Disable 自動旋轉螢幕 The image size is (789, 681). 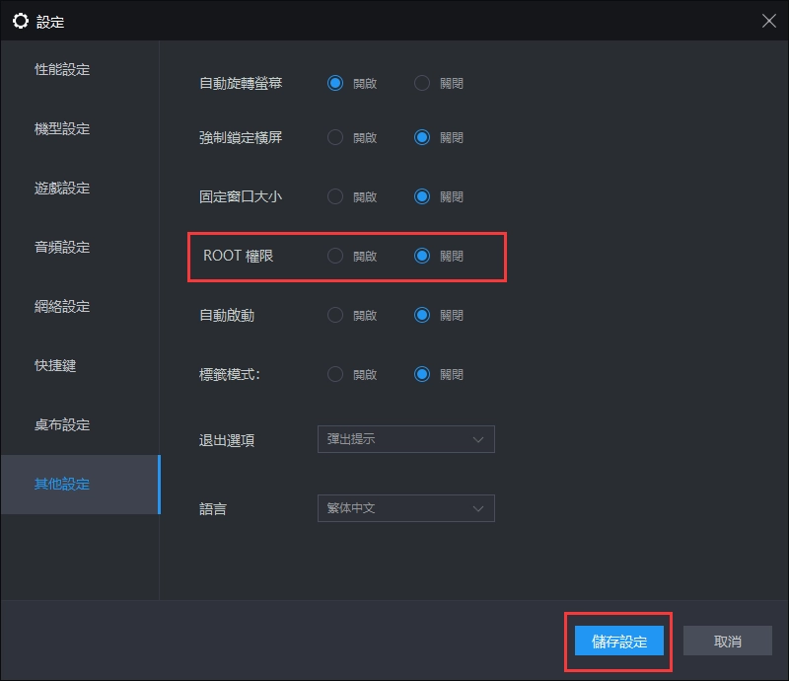421,83
